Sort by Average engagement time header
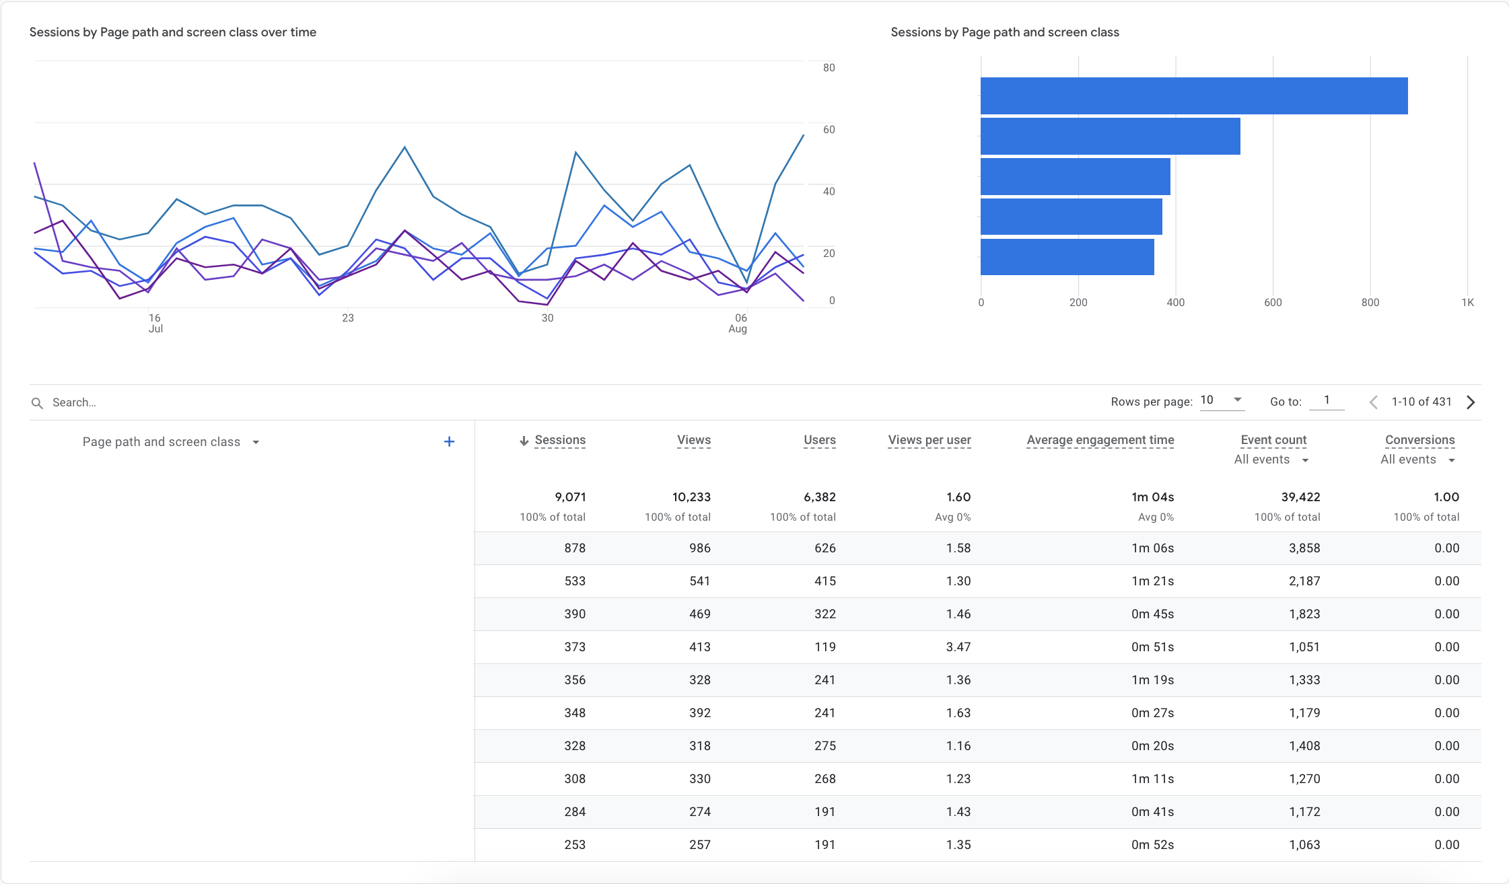Screen dimensions: 1509x884 pos(1100,440)
